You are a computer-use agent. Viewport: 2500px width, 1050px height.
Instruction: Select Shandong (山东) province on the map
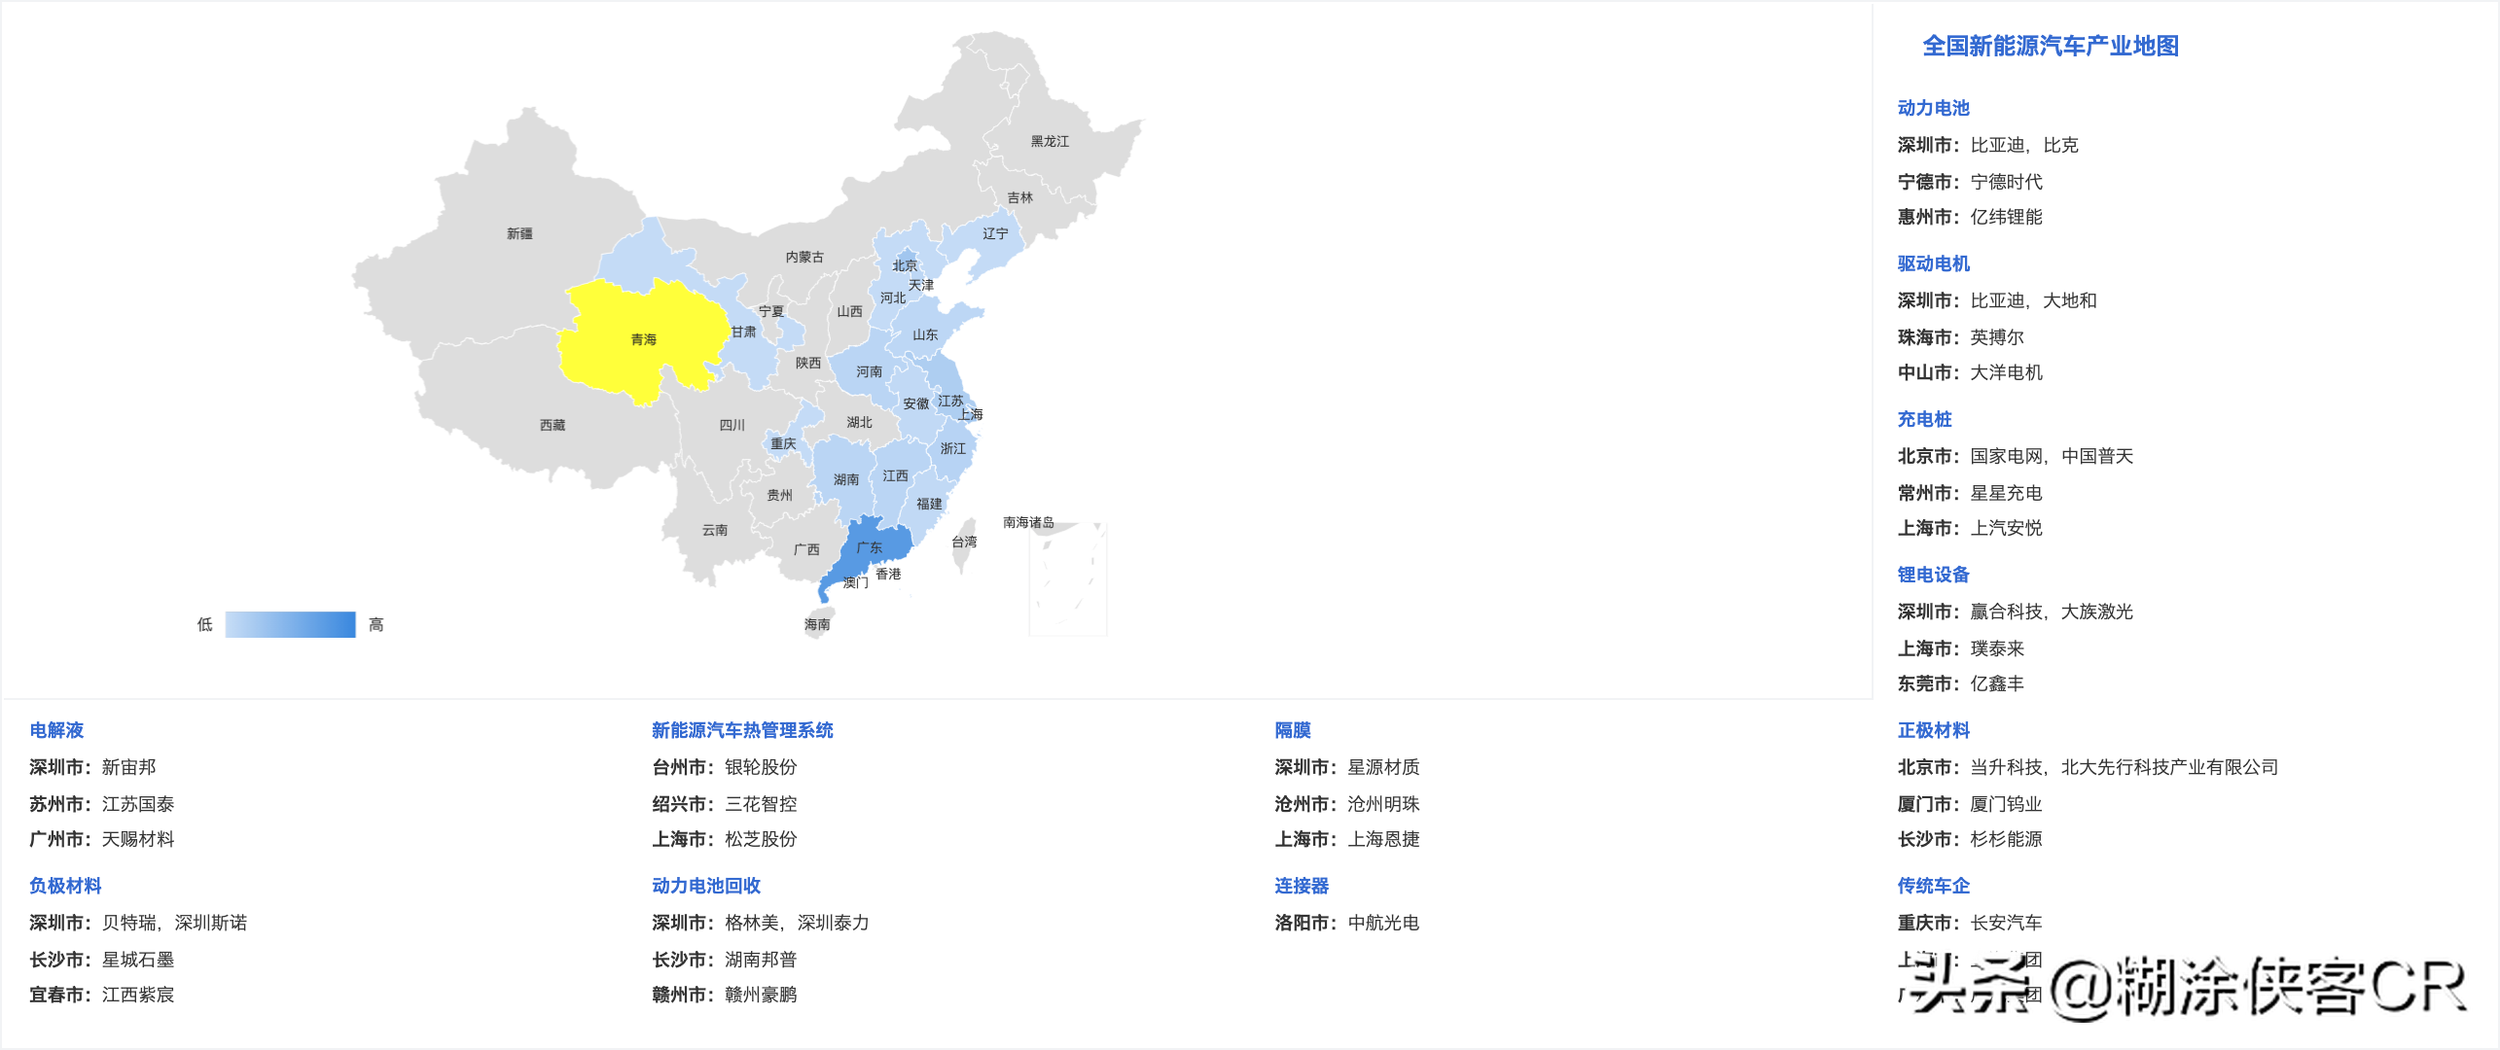[925, 334]
